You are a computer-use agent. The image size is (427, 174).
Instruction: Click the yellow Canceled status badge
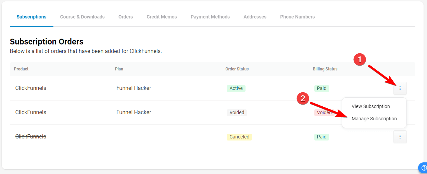[x=239, y=137]
